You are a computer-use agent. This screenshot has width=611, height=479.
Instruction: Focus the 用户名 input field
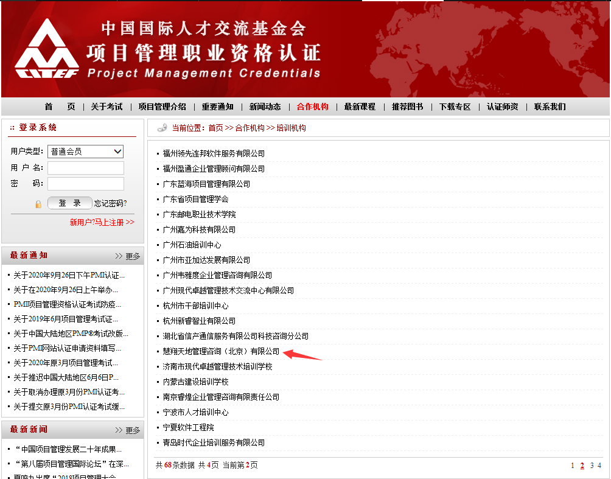click(x=85, y=168)
